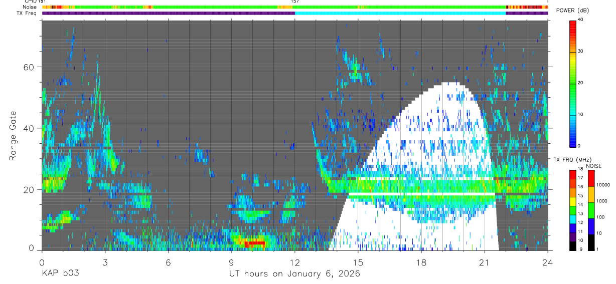616x284 pixels.
Task: Click the 16 label on TX FRQ legend
Action: click(x=580, y=187)
